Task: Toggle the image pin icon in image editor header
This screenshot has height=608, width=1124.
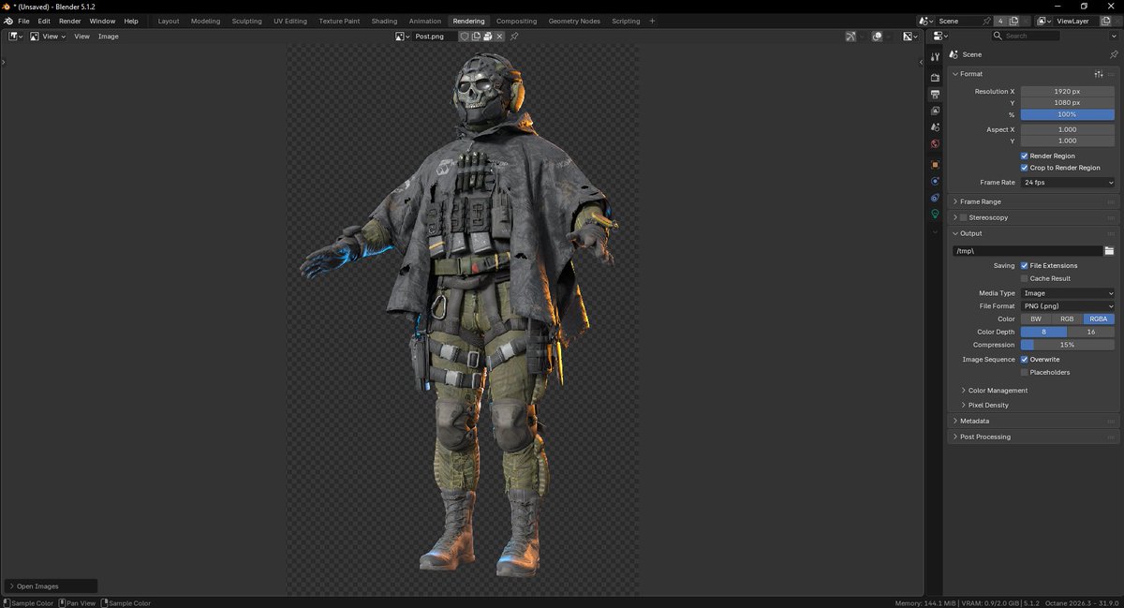Action: coord(514,36)
